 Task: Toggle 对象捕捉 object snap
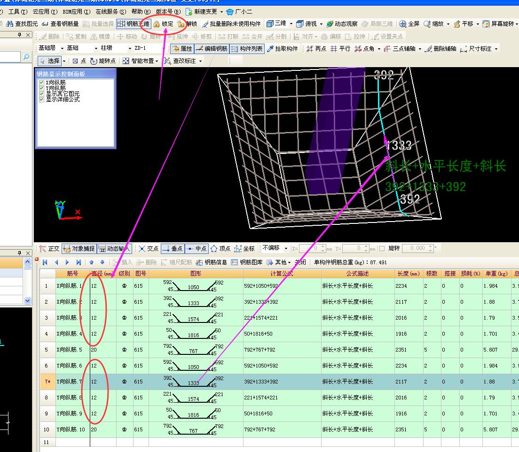79,248
